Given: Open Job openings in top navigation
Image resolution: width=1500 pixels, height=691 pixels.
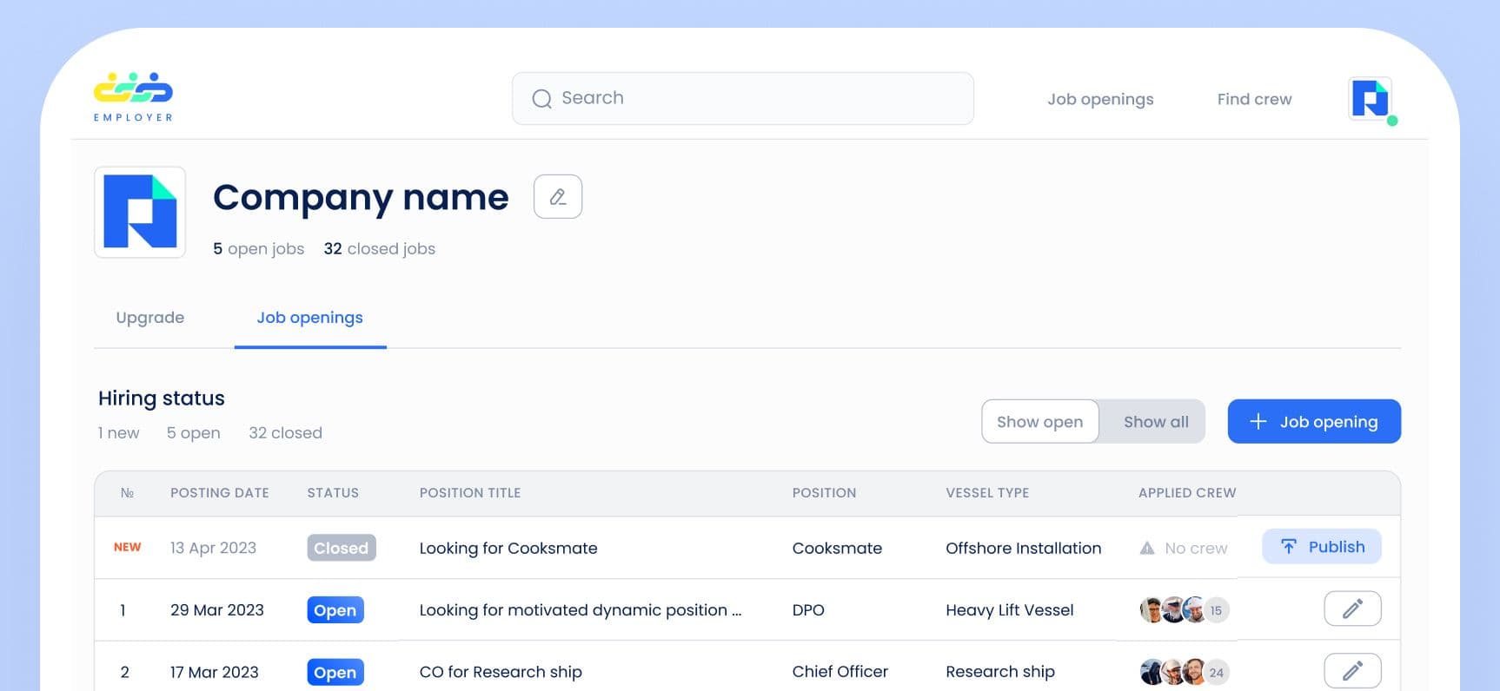Looking at the screenshot, I should coord(1100,99).
